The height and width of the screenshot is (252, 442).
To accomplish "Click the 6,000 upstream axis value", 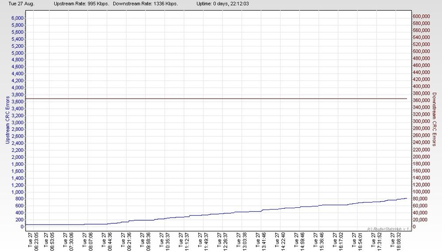I will coord(18,18).
